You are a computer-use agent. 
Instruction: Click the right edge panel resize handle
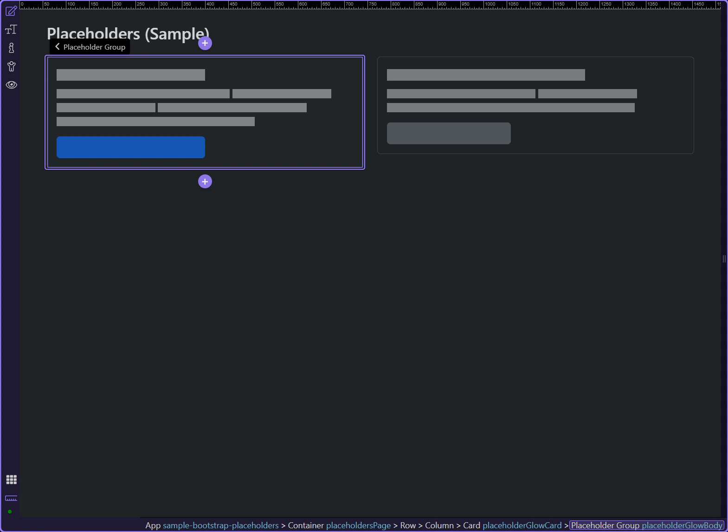pyautogui.click(x=724, y=259)
